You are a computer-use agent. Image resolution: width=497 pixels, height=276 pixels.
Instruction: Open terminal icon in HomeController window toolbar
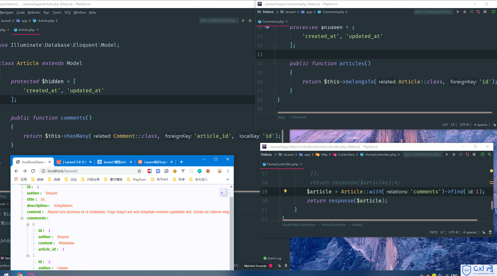(x=483, y=154)
